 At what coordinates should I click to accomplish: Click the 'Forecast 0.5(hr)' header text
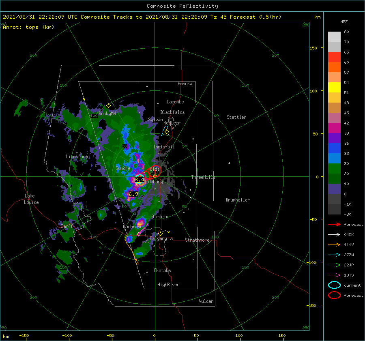point(255,17)
